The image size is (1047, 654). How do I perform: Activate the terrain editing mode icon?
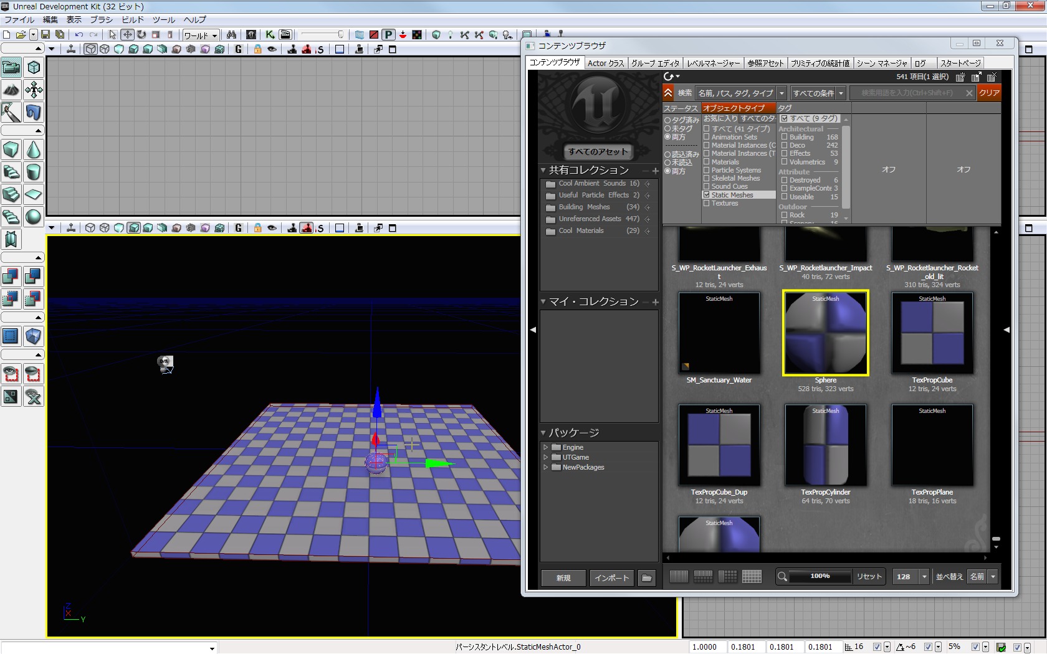click(x=11, y=90)
